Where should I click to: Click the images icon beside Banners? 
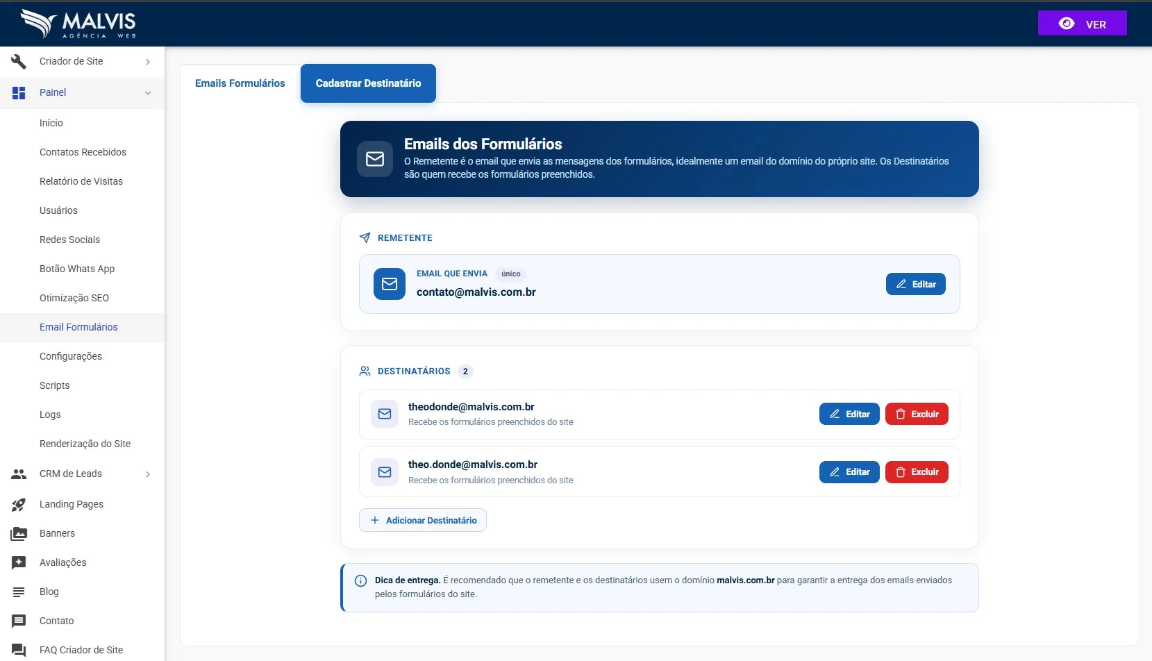click(x=19, y=533)
